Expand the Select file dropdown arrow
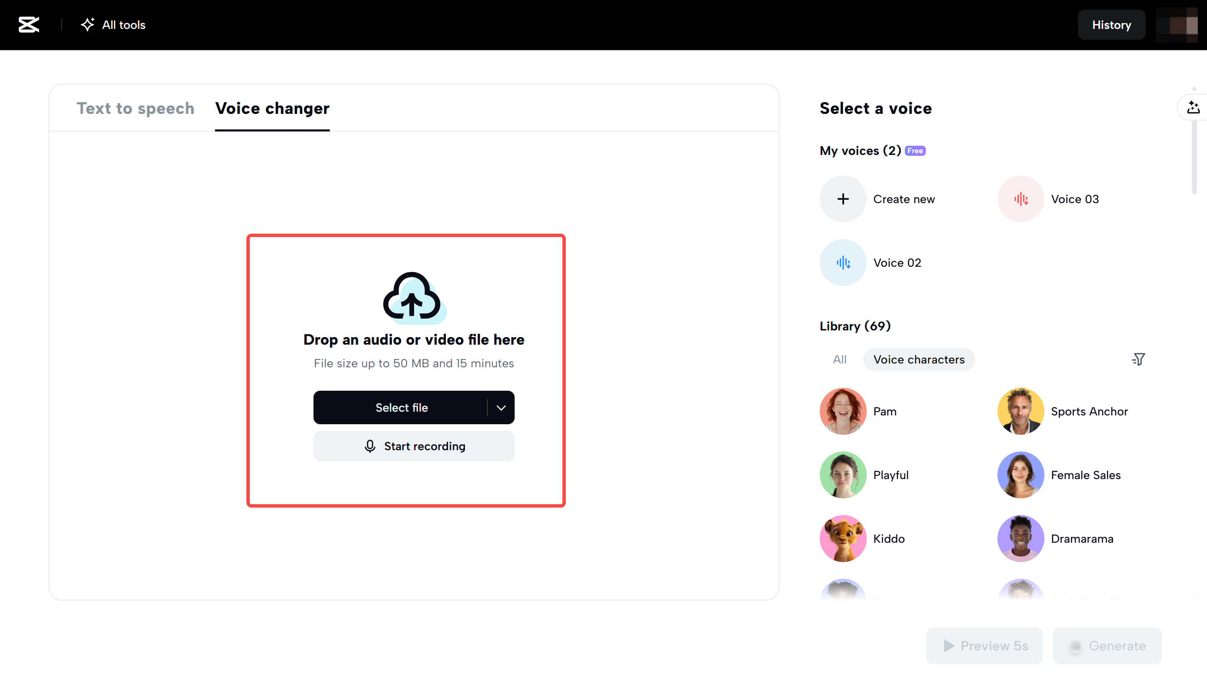Image resolution: width=1207 pixels, height=691 pixels. (x=501, y=407)
